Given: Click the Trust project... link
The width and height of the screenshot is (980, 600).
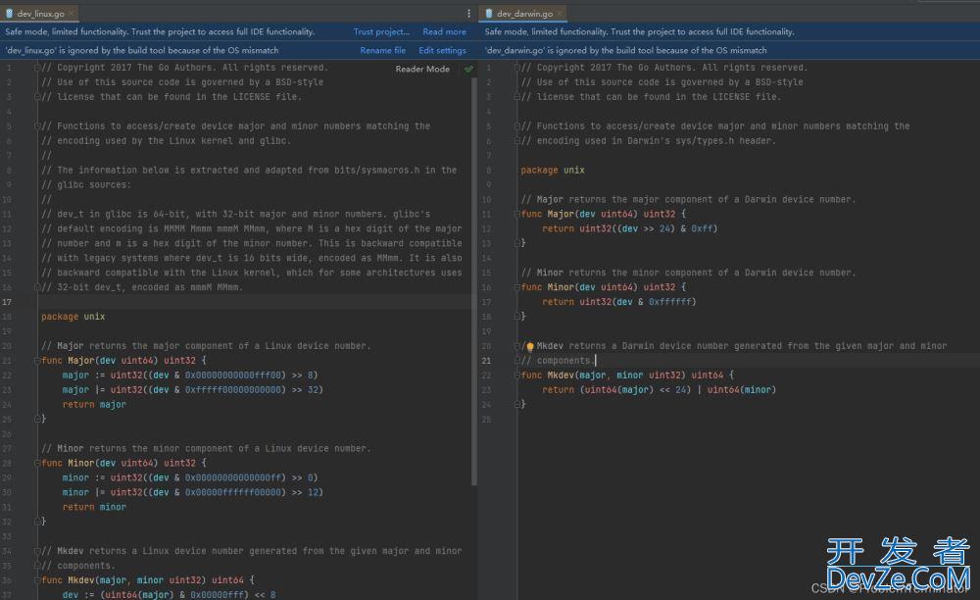Looking at the screenshot, I should pyautogui.click(x=381, y=32).
